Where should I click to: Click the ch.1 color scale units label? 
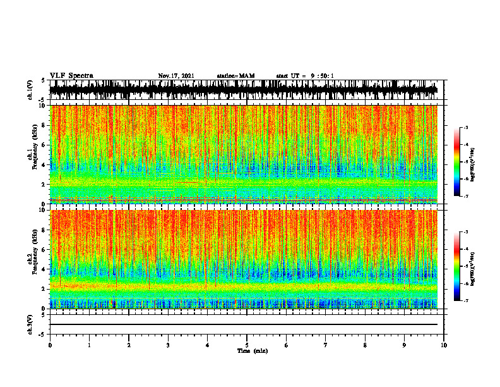(x=473, y=165)
